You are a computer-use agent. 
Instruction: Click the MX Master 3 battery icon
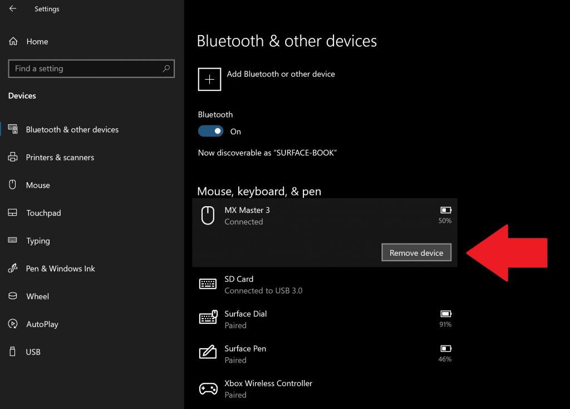pos(446,210)
